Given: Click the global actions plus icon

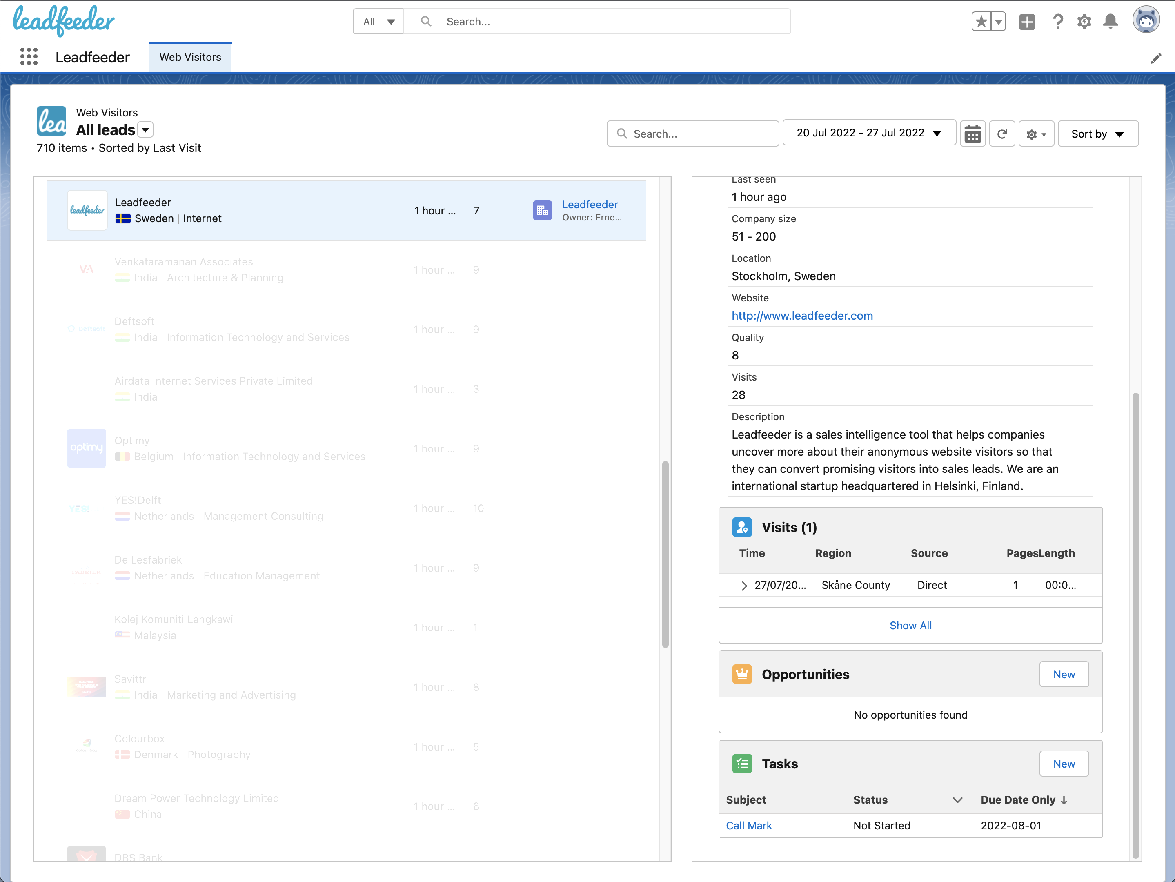Looking at the screenshot, I should point(1027,22).
